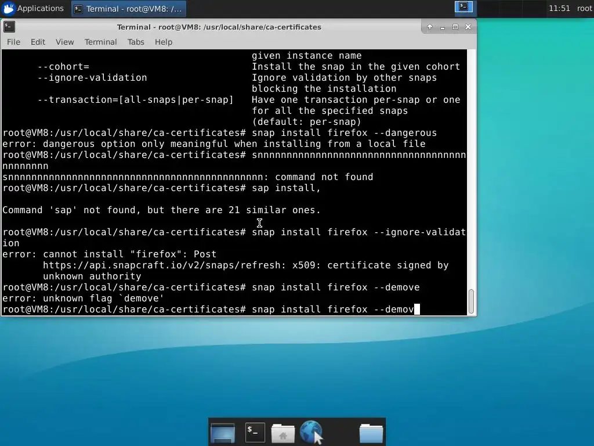Viewport: 594px width, 446px height.
Task: Maximize the terminal window
Action: coord(455,27)
